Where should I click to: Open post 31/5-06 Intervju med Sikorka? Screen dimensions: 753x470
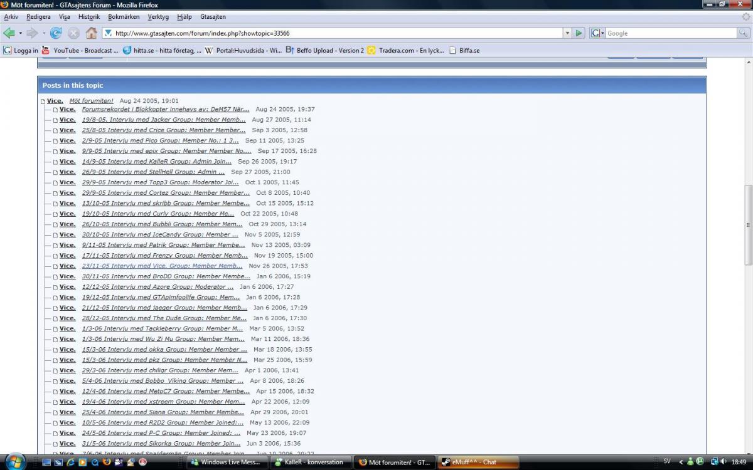pos(161,444)
